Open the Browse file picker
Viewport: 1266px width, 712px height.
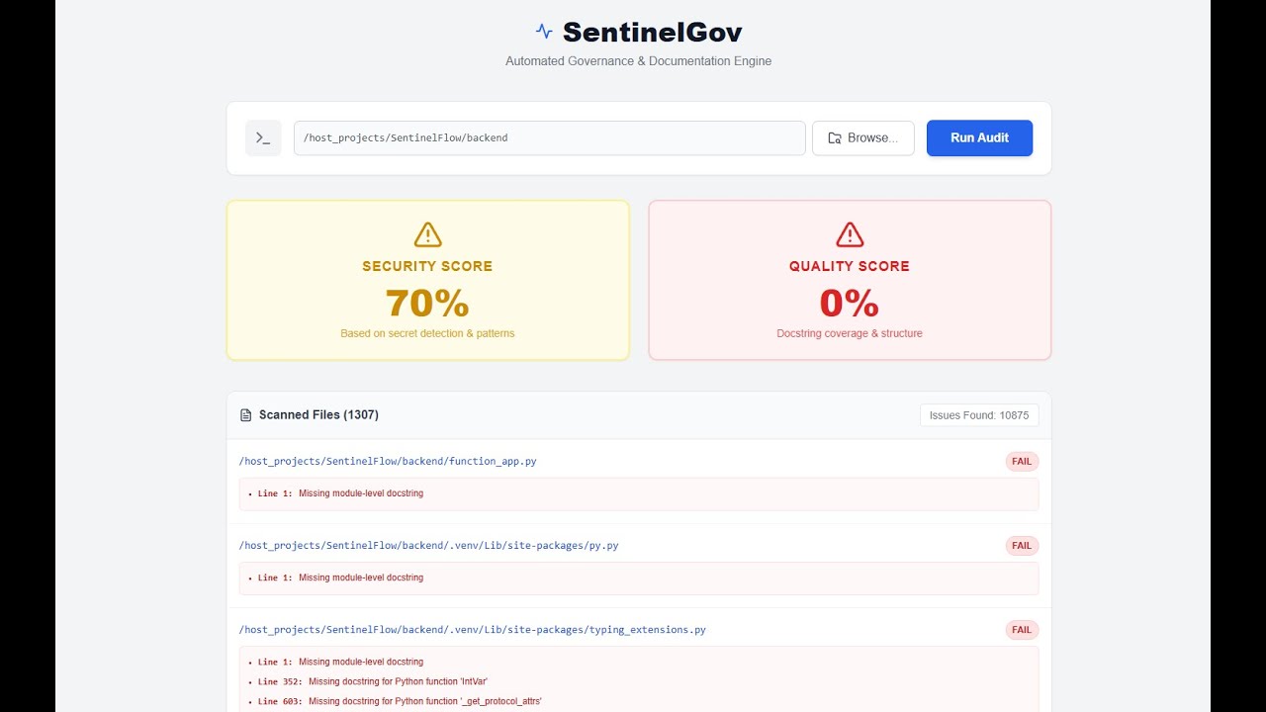[x=862, y=137]
